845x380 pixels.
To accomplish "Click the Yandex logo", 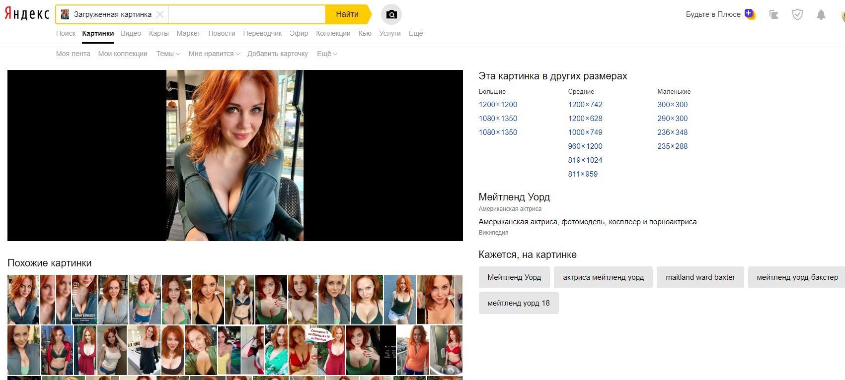I will point(27,14).
